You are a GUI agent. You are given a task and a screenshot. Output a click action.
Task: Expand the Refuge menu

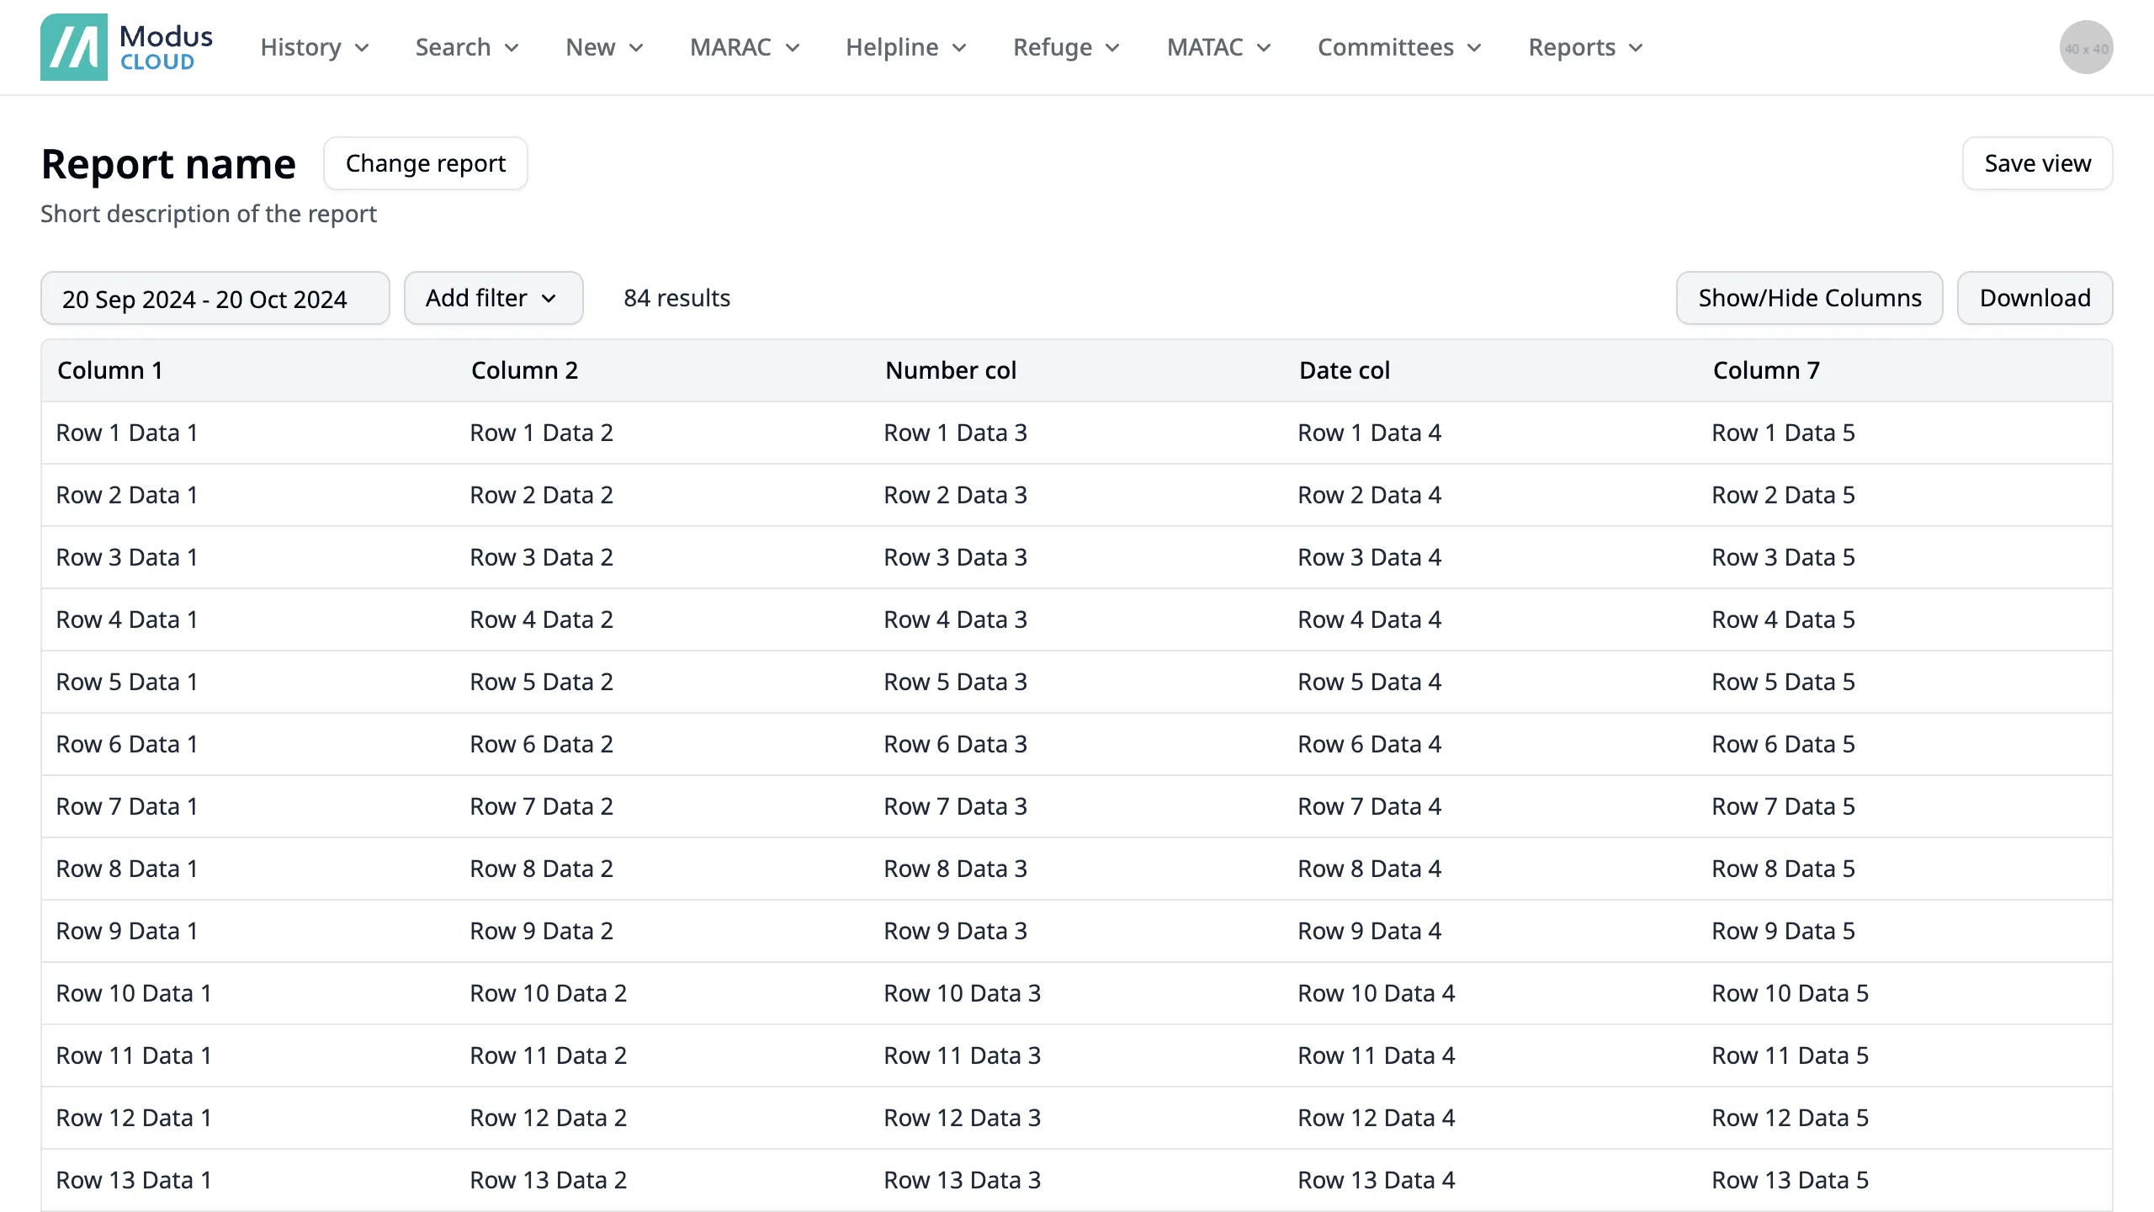click(1065, 47)
